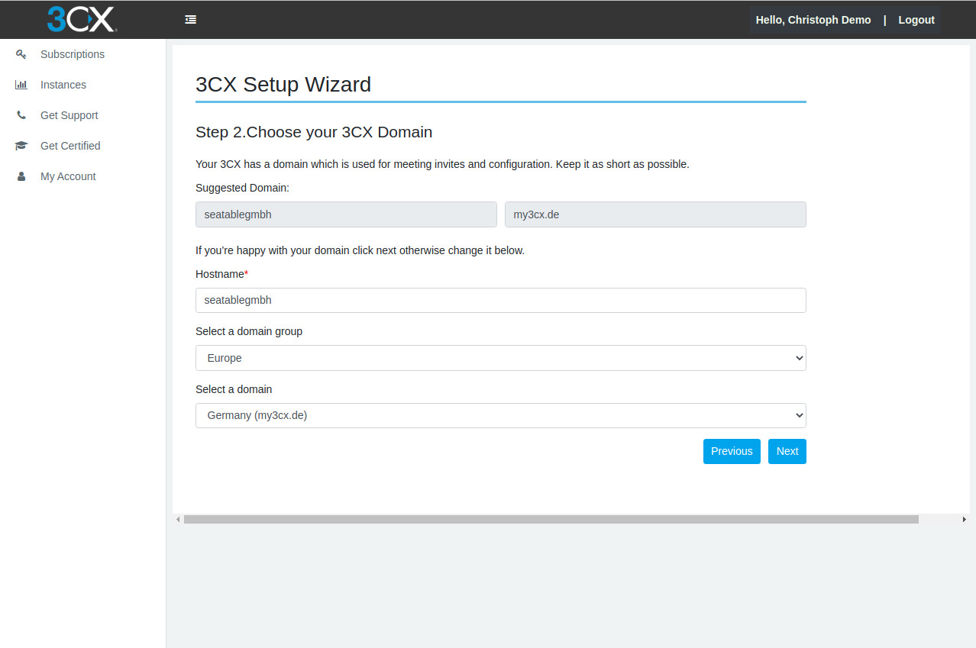Click Hello, Christoph Demo greeting
Image resolution: width=976 pixels, height=648 pixels.
tap(813, 20)
